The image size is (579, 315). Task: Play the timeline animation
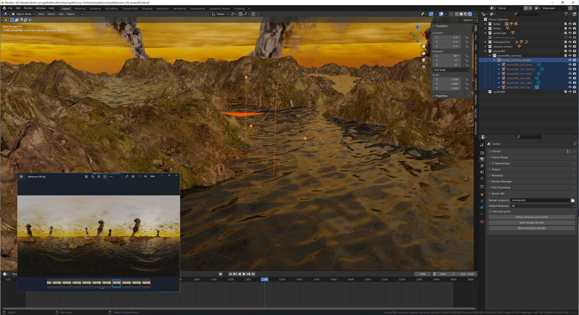pos(244,274)
